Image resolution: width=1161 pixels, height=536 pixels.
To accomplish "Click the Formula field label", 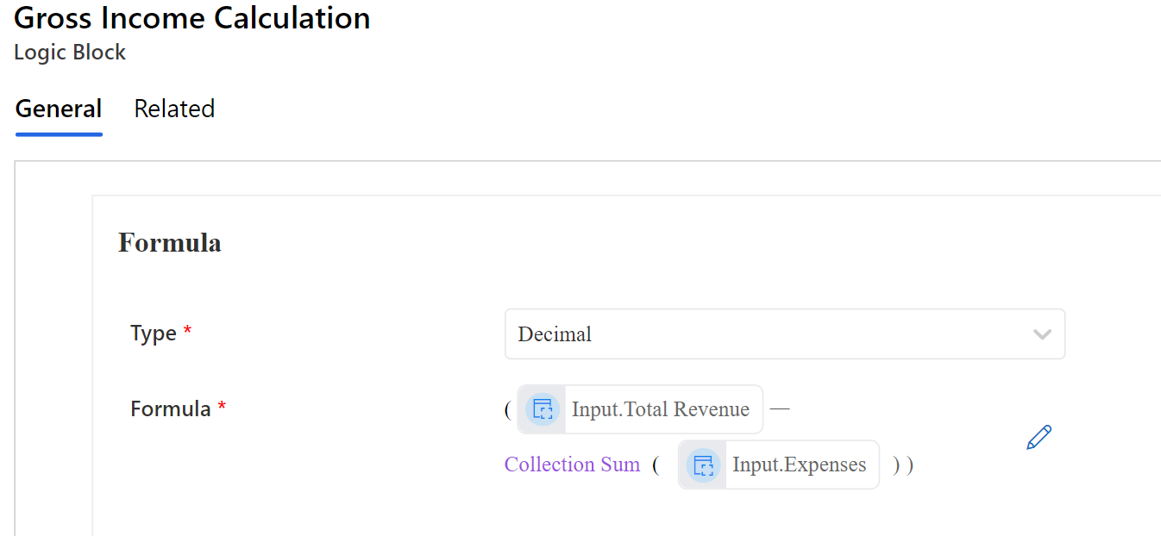I will coord(170,408).
